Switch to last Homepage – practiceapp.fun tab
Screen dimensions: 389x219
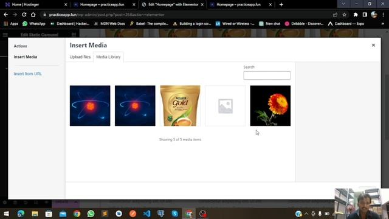241,4
